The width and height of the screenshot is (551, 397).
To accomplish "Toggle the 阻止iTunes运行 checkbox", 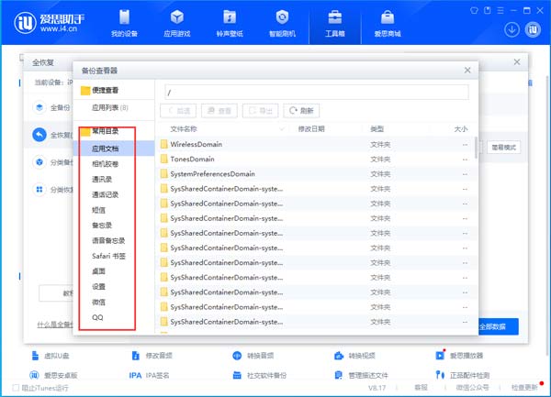I will [x=16, y=388].
